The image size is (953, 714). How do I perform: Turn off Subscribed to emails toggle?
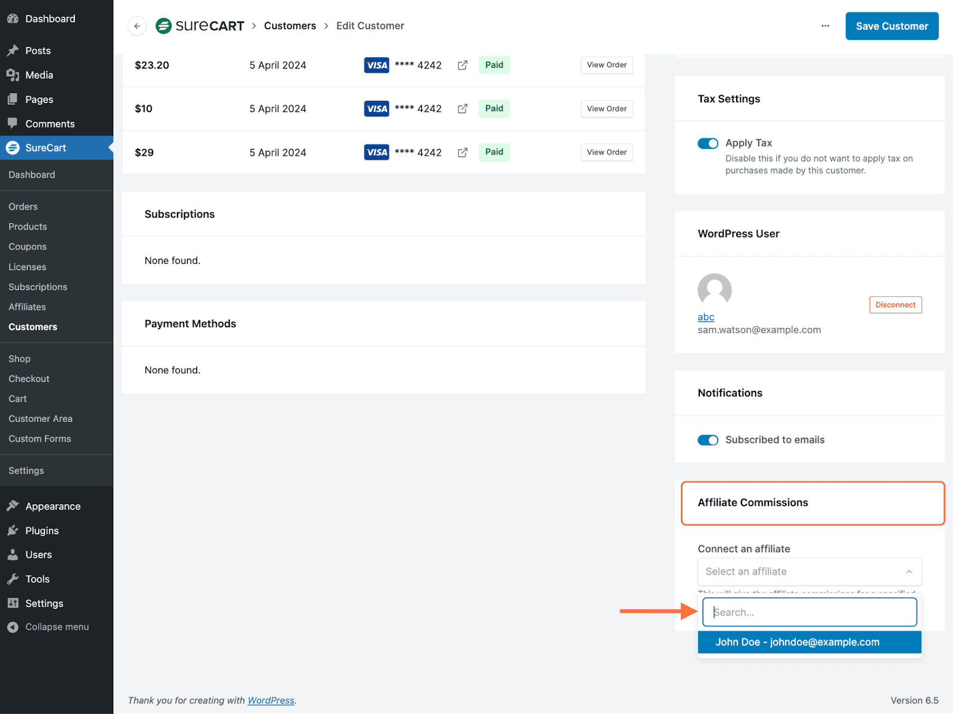click(708, 440)
